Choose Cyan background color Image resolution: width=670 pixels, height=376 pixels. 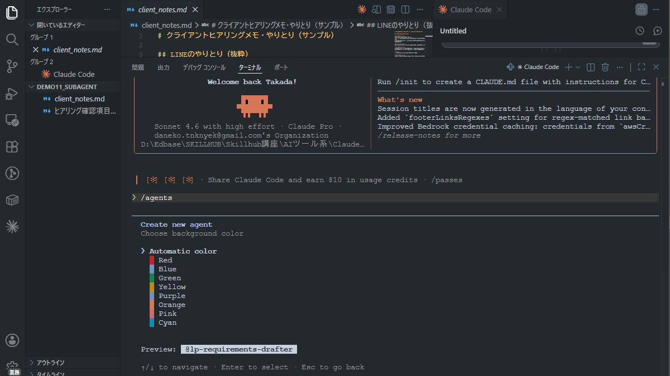click(x=167, y=323)
